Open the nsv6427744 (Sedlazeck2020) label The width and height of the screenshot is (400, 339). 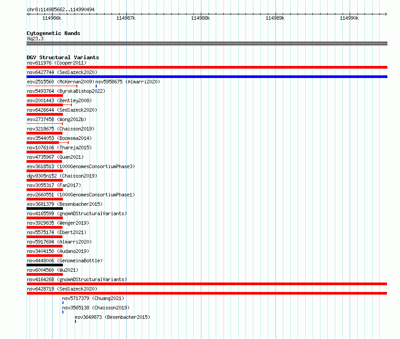(x=62, y=72)
